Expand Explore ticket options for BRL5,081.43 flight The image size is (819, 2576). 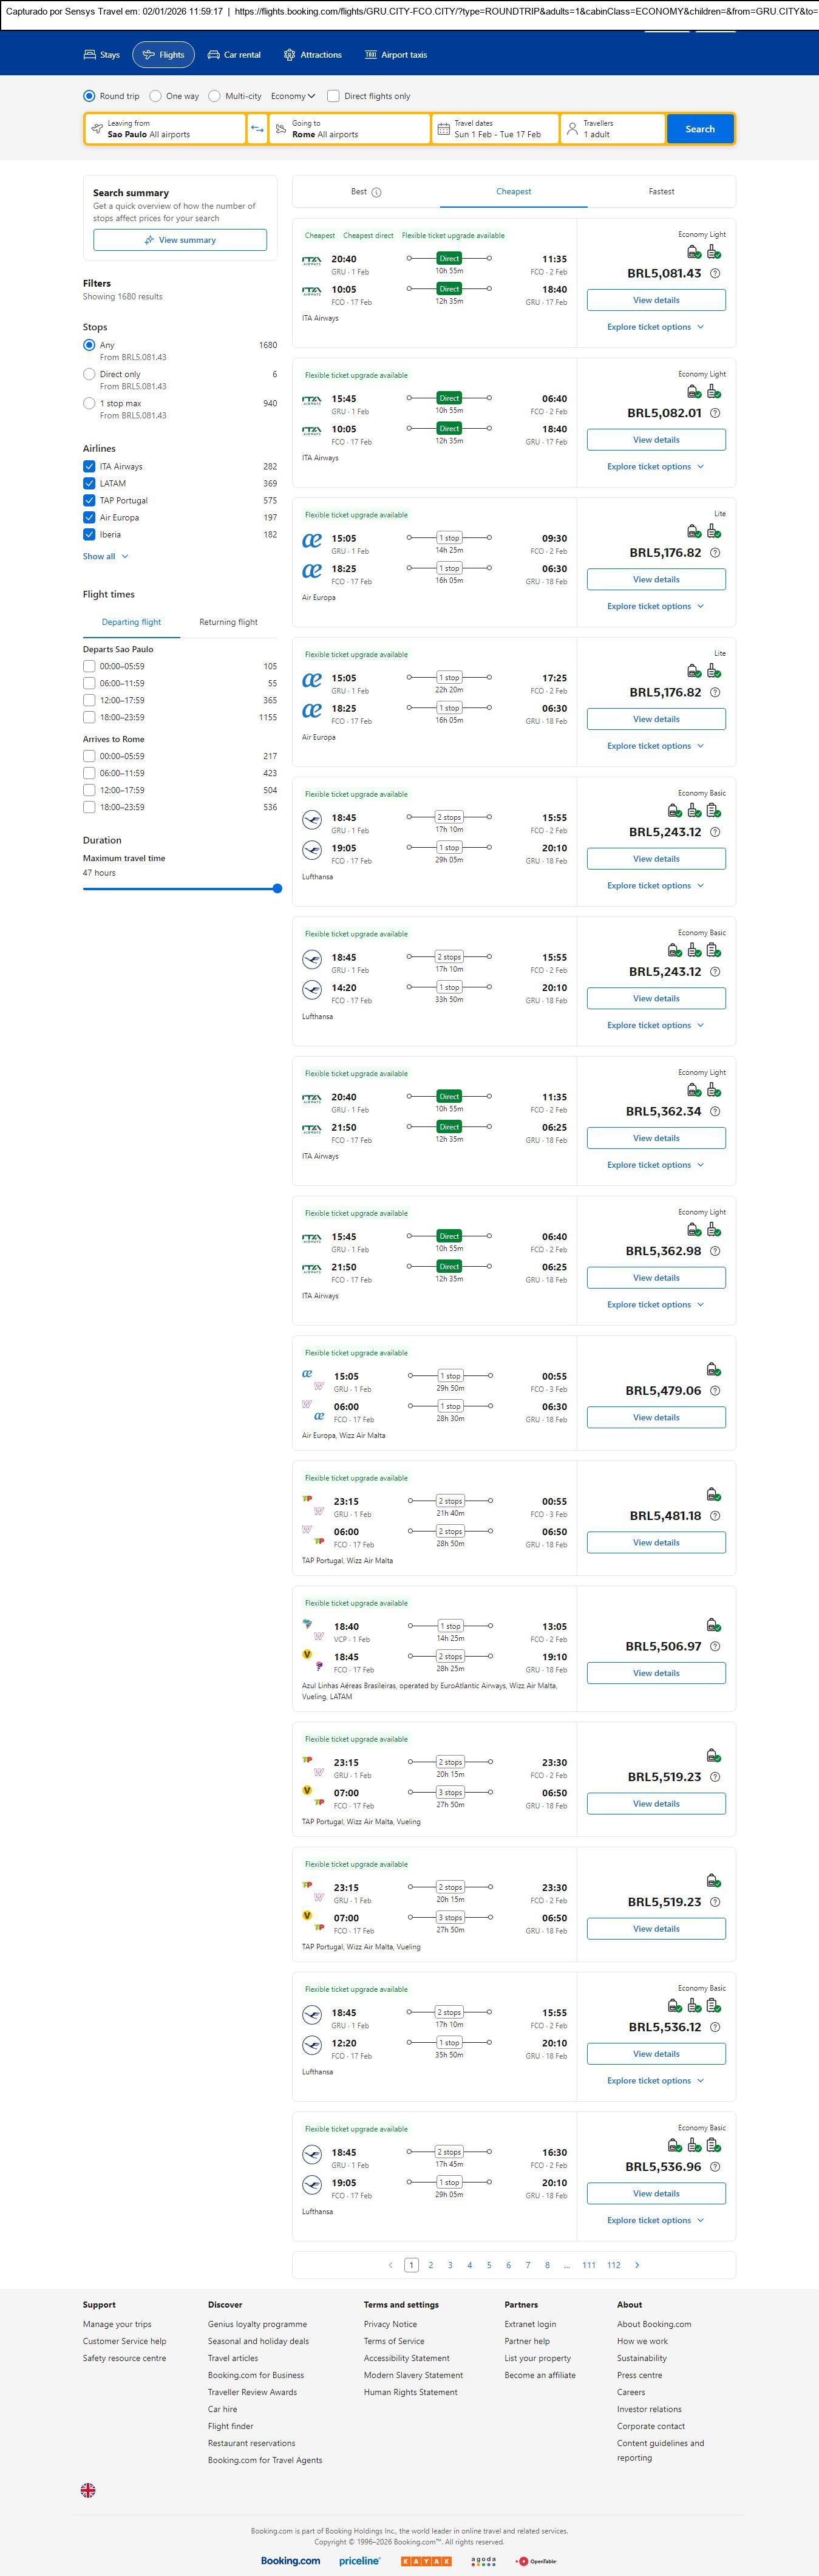pos(655,327)
